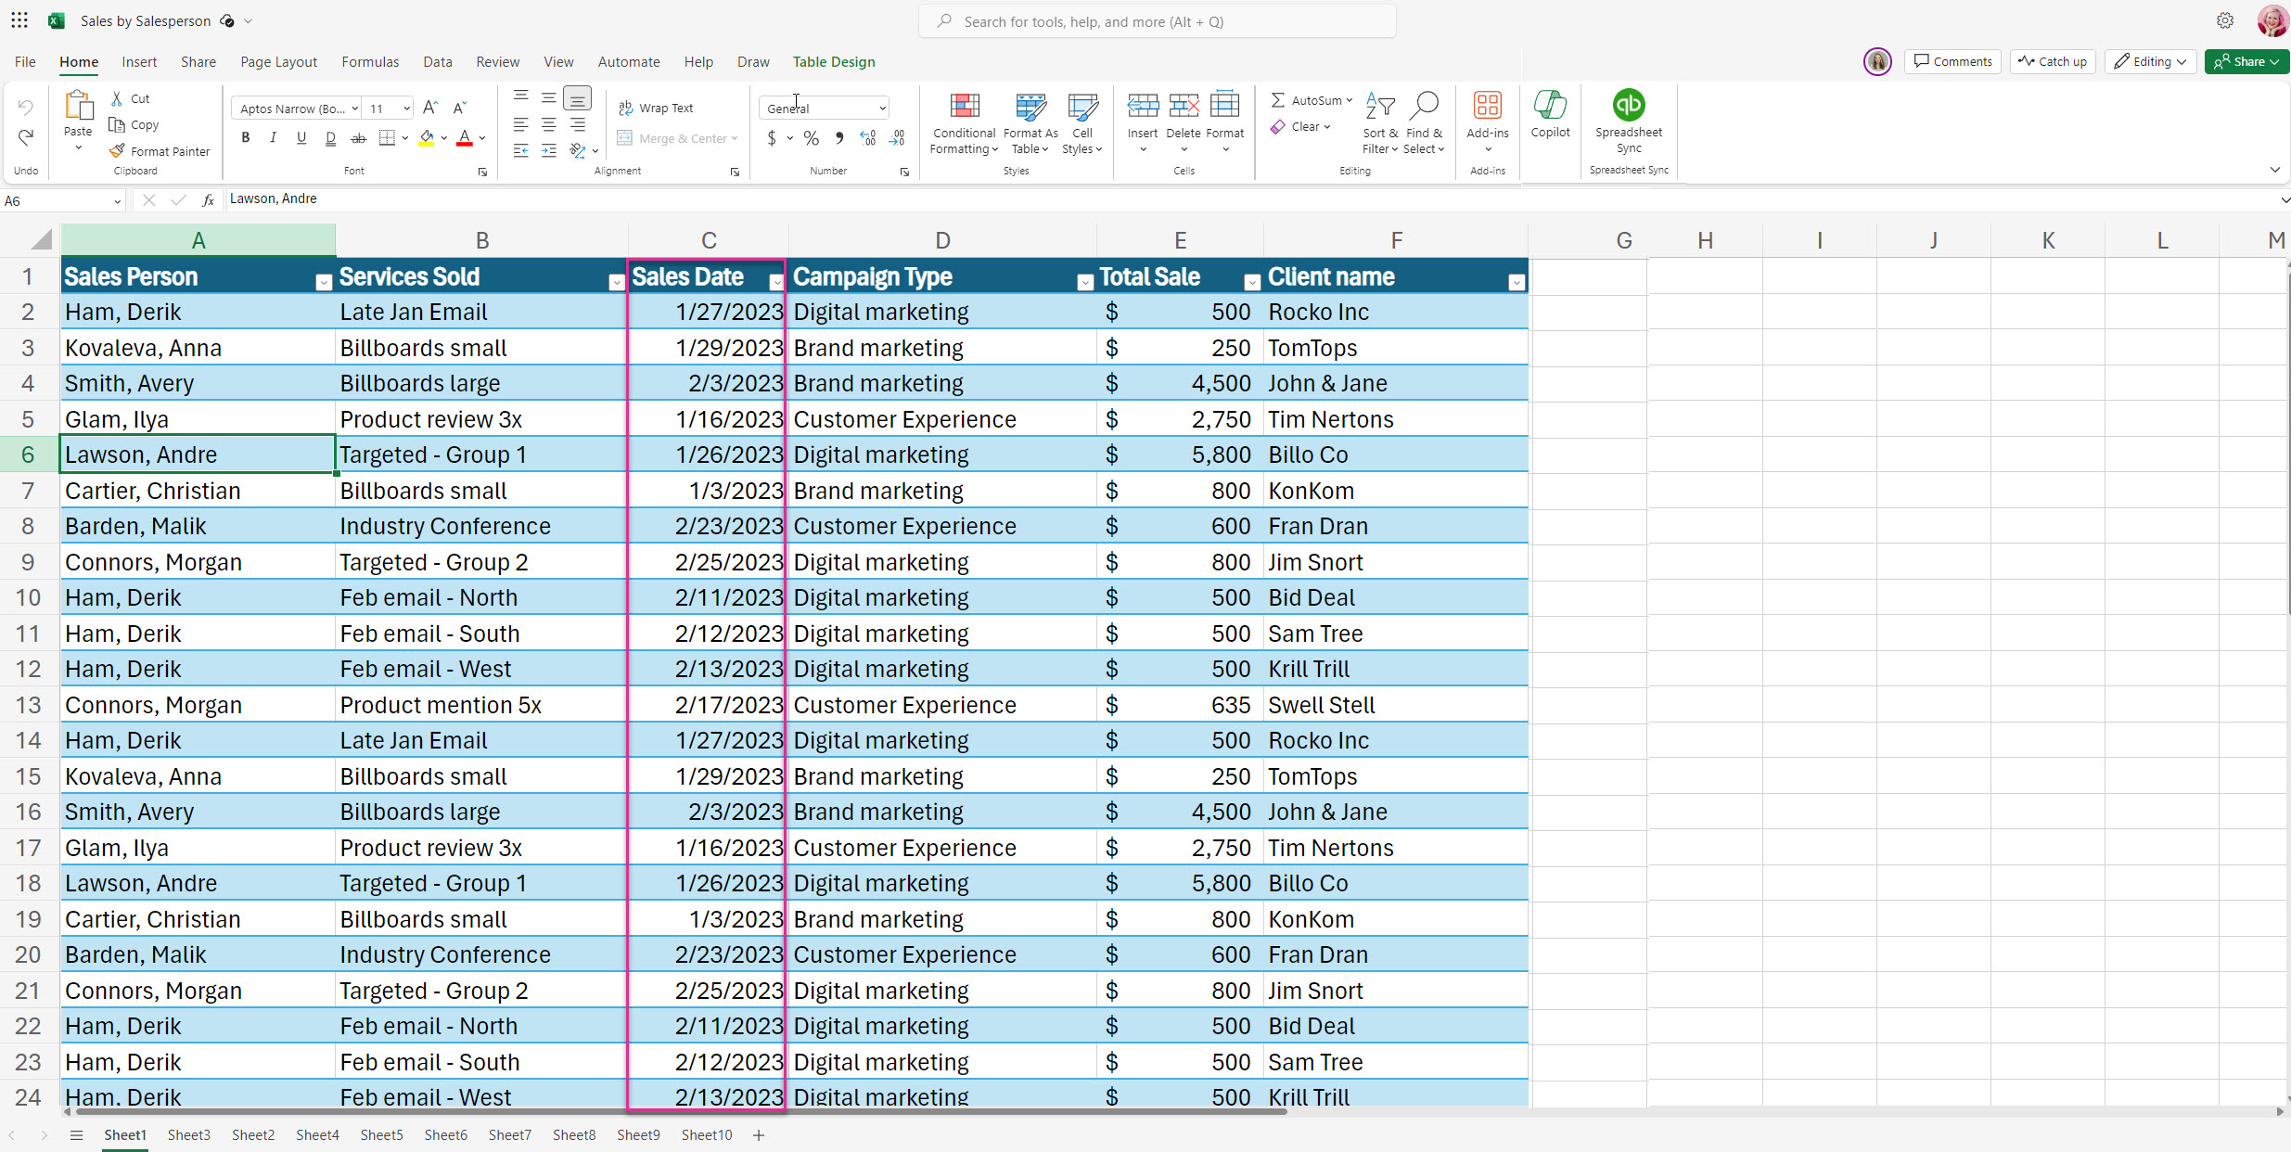This screenshot has height=1152, width=2291.
Task: Apply AutoSum
Action: point(1311,99)
